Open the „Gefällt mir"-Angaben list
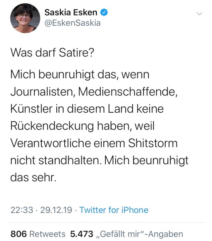 click(x=139, y=234)
